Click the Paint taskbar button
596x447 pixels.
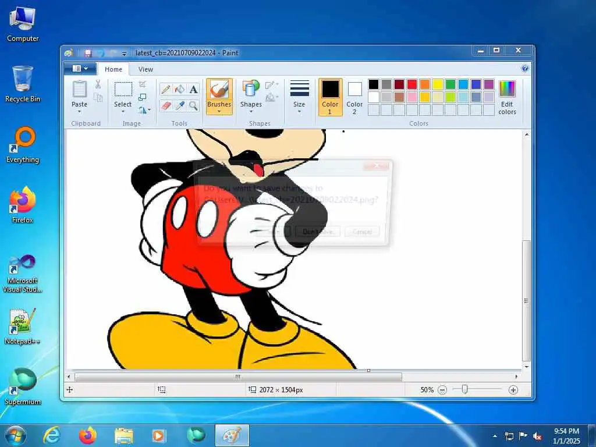(x=232, y=435)
